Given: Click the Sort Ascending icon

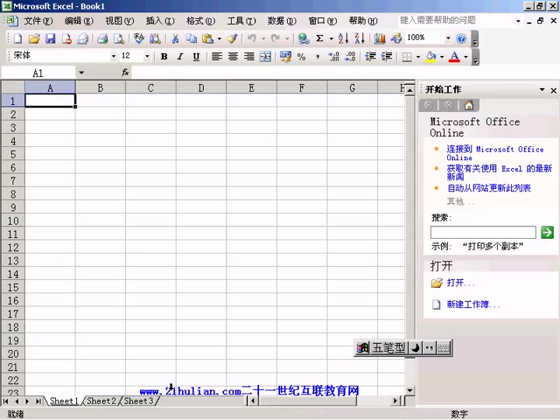Looking at the screenshot, I should (x=343, y=38).
